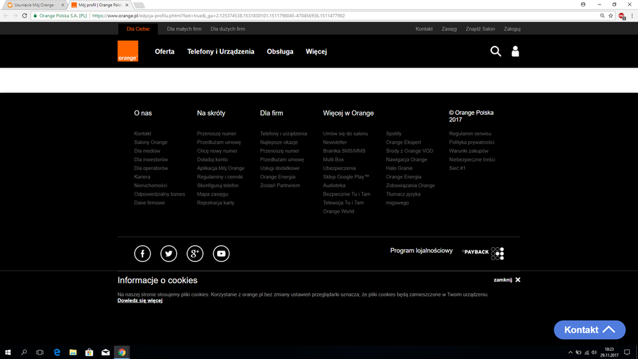Click the Payback loyalty program logo
This screenshot has width=638, height=359.
[x=483, y=253]
